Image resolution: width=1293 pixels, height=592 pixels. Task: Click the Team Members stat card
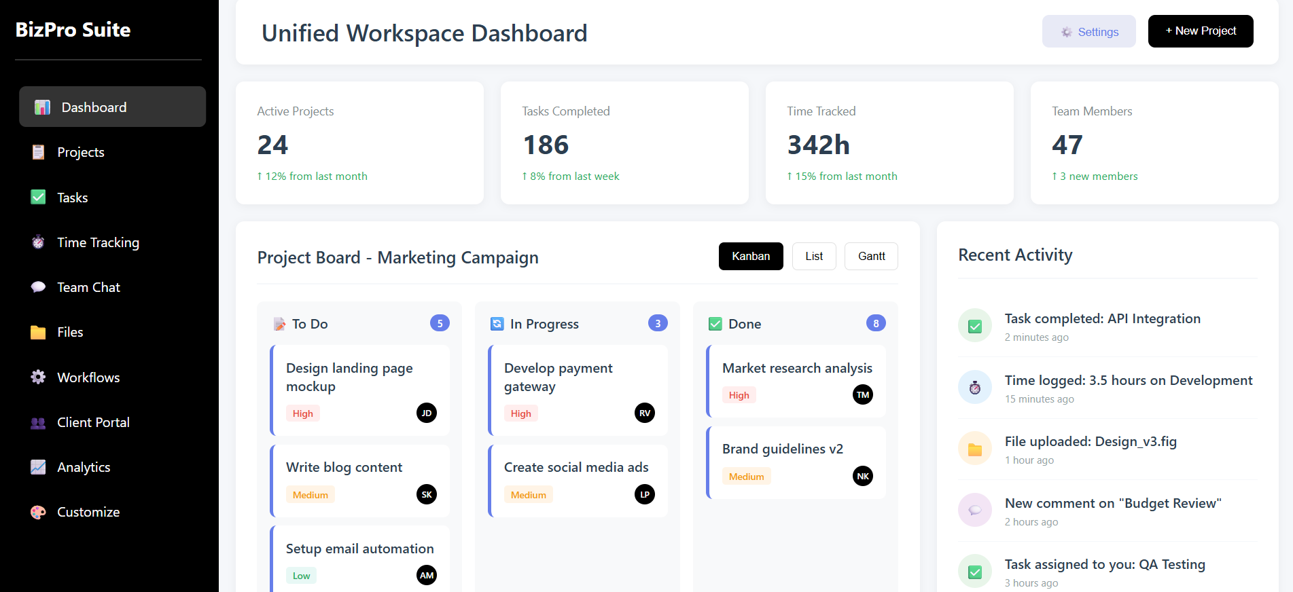coord(1154,143)
